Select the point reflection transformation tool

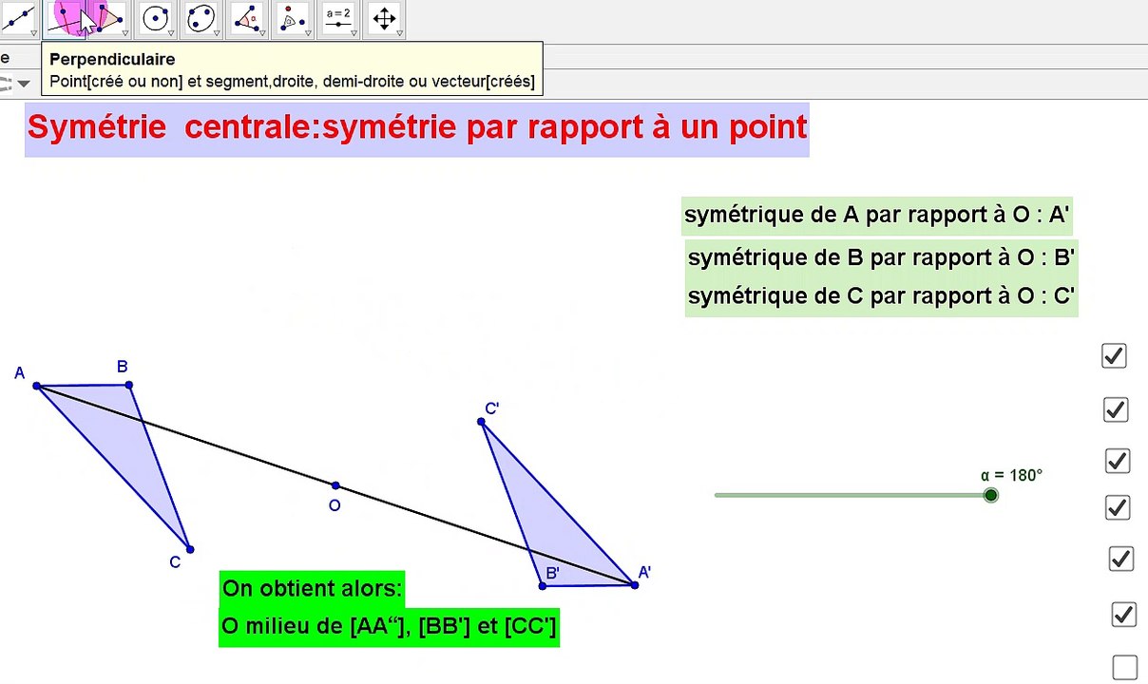292,17
